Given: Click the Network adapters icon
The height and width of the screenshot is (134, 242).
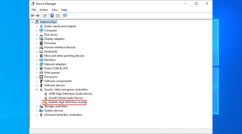Looking at the screenshot, I should click(41, 64).
